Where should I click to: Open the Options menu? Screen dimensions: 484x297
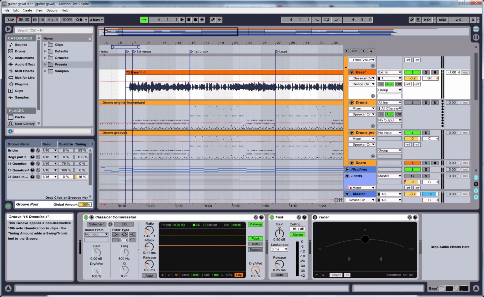click(52, 10)
